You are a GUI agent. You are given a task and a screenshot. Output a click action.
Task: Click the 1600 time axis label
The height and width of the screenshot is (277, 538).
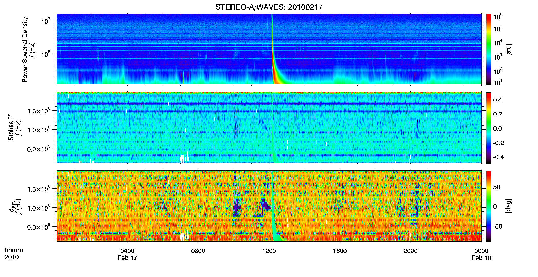click(340, 251)
